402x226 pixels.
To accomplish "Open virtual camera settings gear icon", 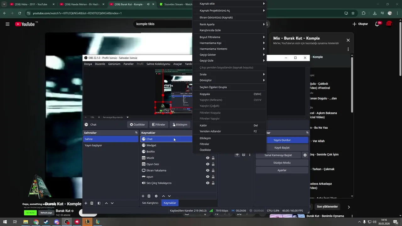I will point(305,155).
